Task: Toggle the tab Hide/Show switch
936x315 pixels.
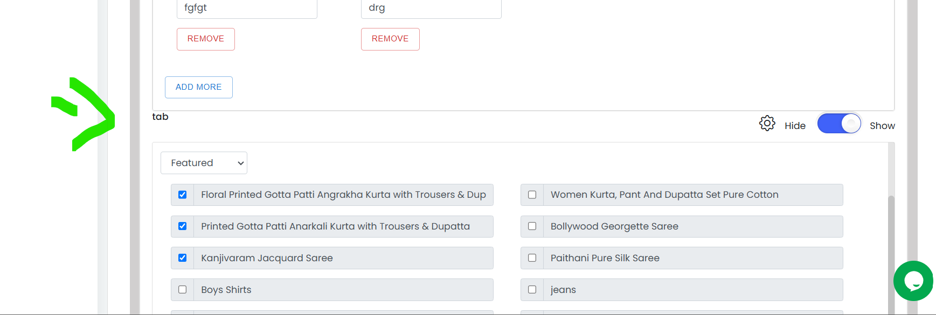Action: 839,124
